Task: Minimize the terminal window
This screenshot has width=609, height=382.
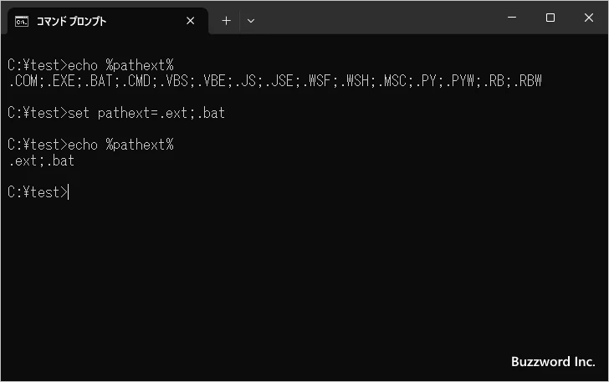Action: (512, 18)
